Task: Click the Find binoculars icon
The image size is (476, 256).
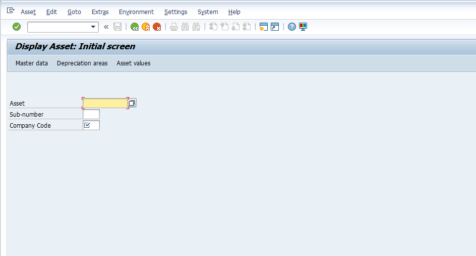Action: click(185, 27)
